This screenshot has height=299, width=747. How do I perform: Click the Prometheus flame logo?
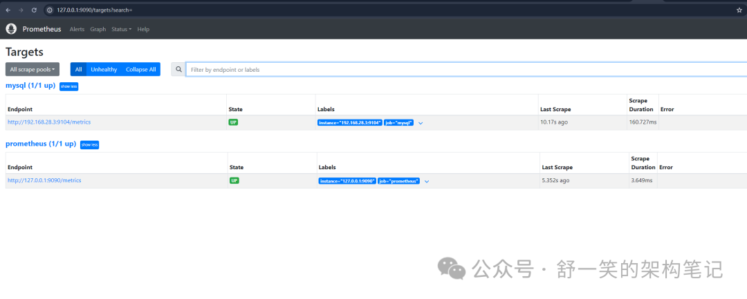pyautogui.click(x=11, y=29)
